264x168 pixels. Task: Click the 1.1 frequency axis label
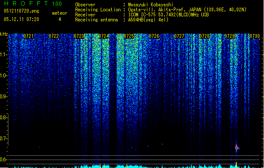click(3, 55)
